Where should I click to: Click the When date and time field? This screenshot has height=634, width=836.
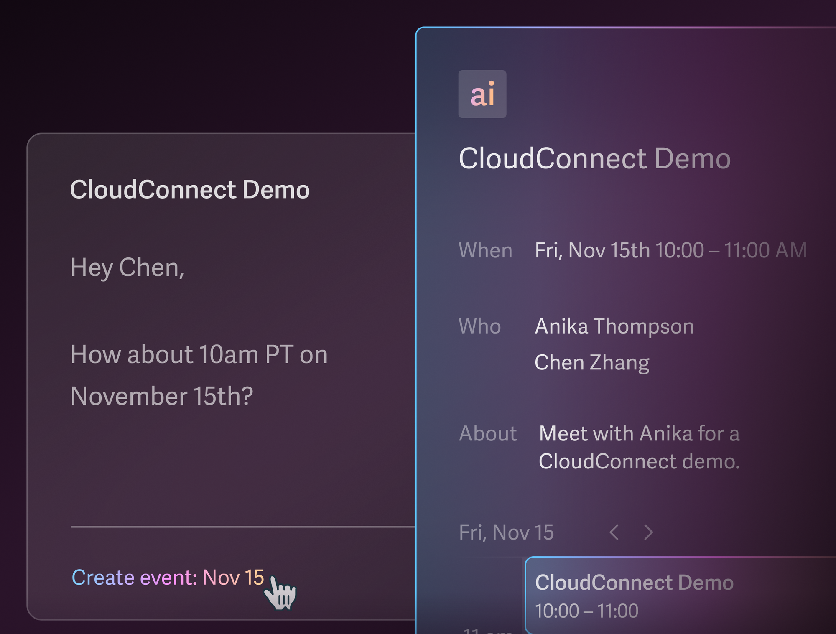click(x=671, y=250)
